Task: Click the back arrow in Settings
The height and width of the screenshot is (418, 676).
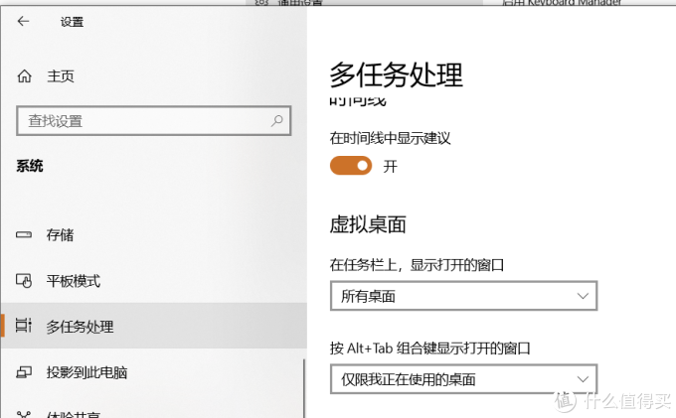Action: coord(23,21)
